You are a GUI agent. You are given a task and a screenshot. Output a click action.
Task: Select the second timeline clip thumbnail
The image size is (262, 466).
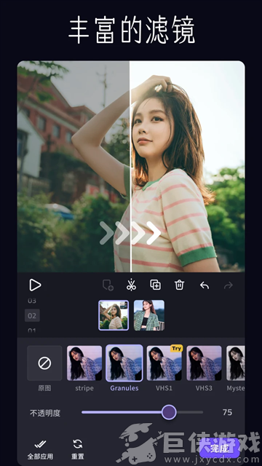[x=149, y=315]
